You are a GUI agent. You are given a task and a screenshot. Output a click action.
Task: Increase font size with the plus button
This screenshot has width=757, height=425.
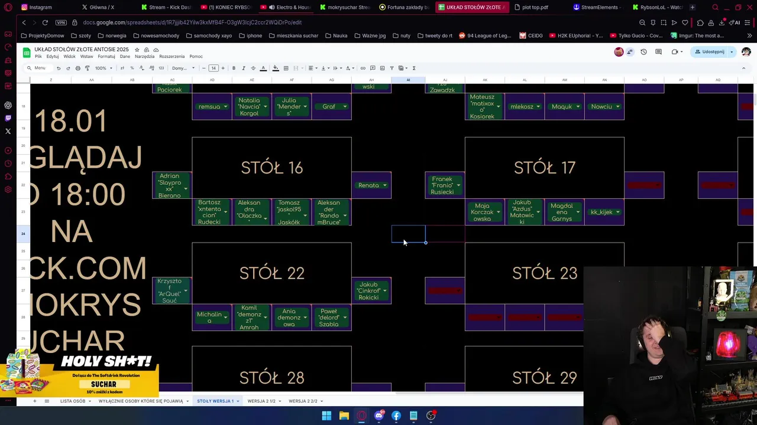click(222, 68)
